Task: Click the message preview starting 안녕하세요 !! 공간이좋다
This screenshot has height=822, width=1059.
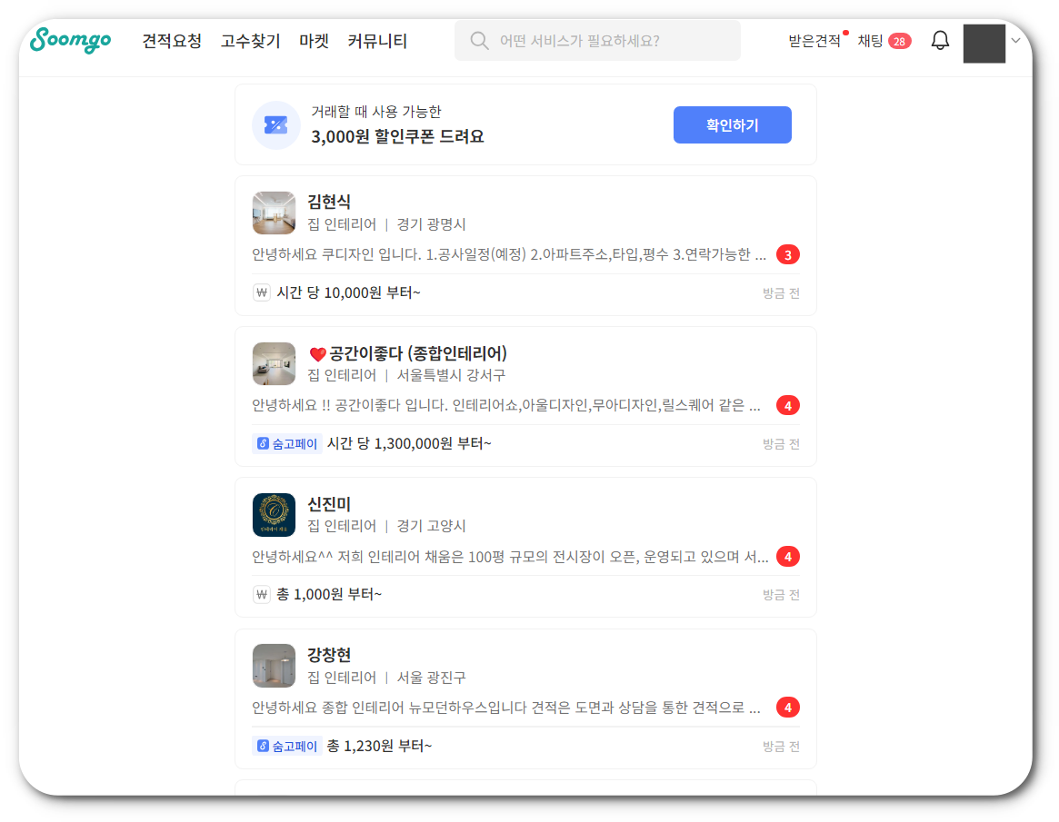Action: click(506, 405)
